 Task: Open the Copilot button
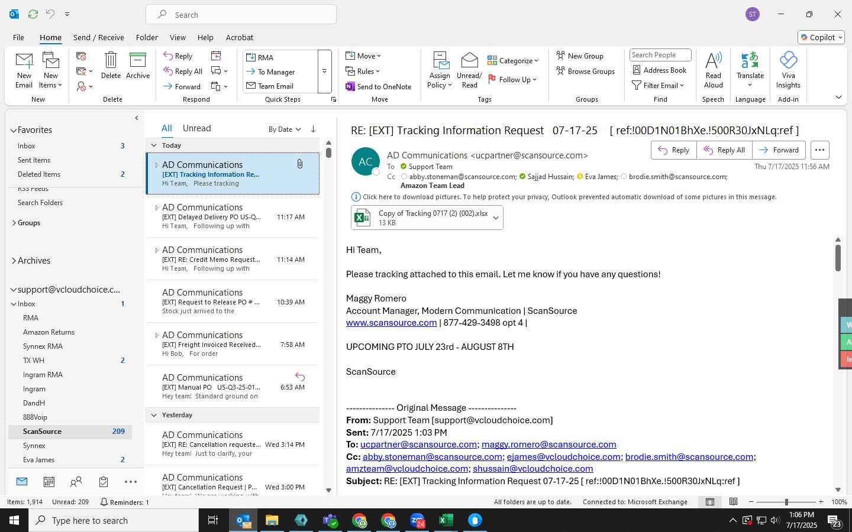(x=821, y=37)
